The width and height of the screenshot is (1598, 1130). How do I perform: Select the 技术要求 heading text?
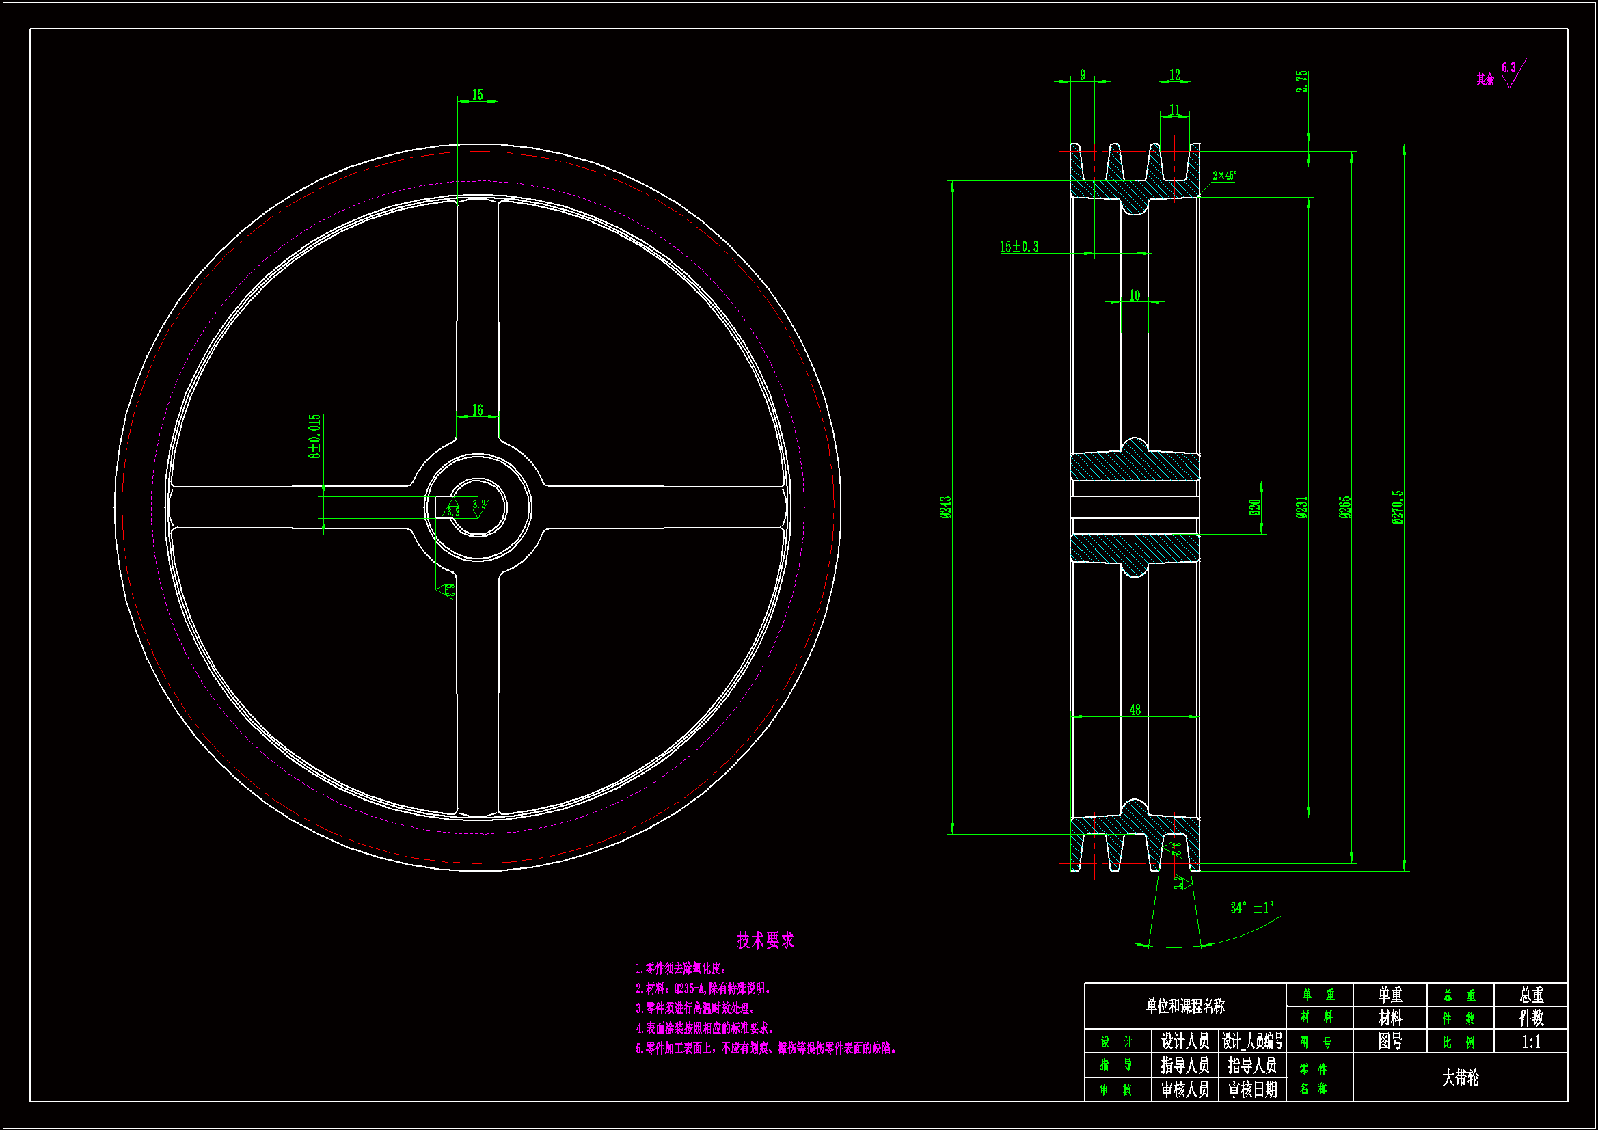(x=765, y=941)
